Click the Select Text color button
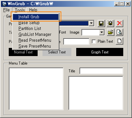Viewport: 132px width, 118px height. coord(57,52)
